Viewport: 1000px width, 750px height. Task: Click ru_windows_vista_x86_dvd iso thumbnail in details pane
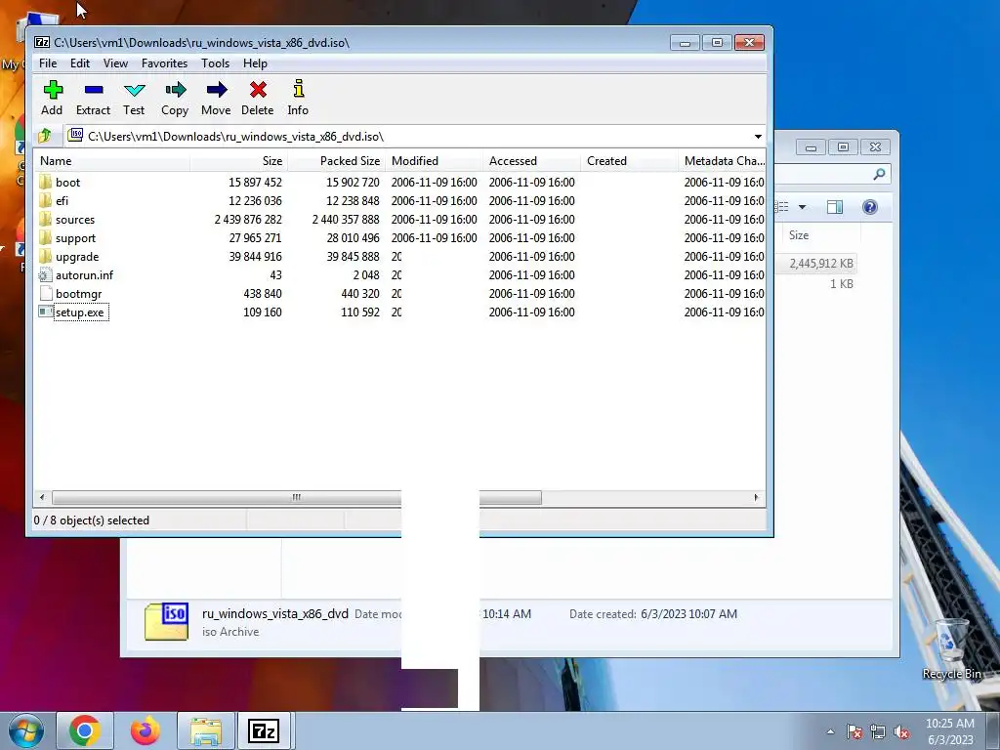point(166,621)
